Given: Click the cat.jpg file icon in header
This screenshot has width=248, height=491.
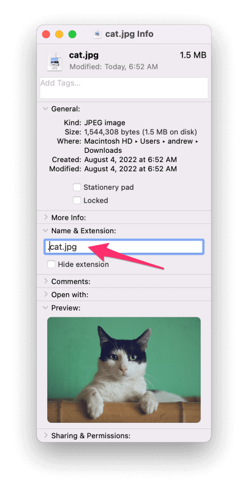Looking at the screenshot, I should click(x=54, y=61).
